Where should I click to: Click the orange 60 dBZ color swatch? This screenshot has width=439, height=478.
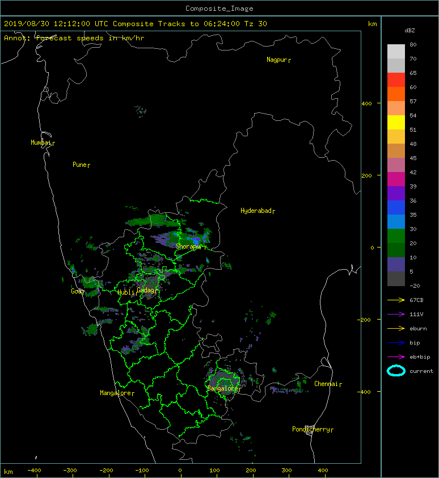396,94
